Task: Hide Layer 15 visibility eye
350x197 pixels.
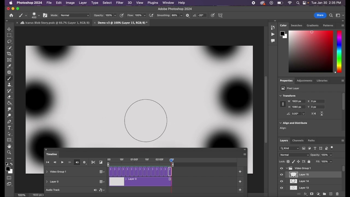Action: tap(282, 175)
